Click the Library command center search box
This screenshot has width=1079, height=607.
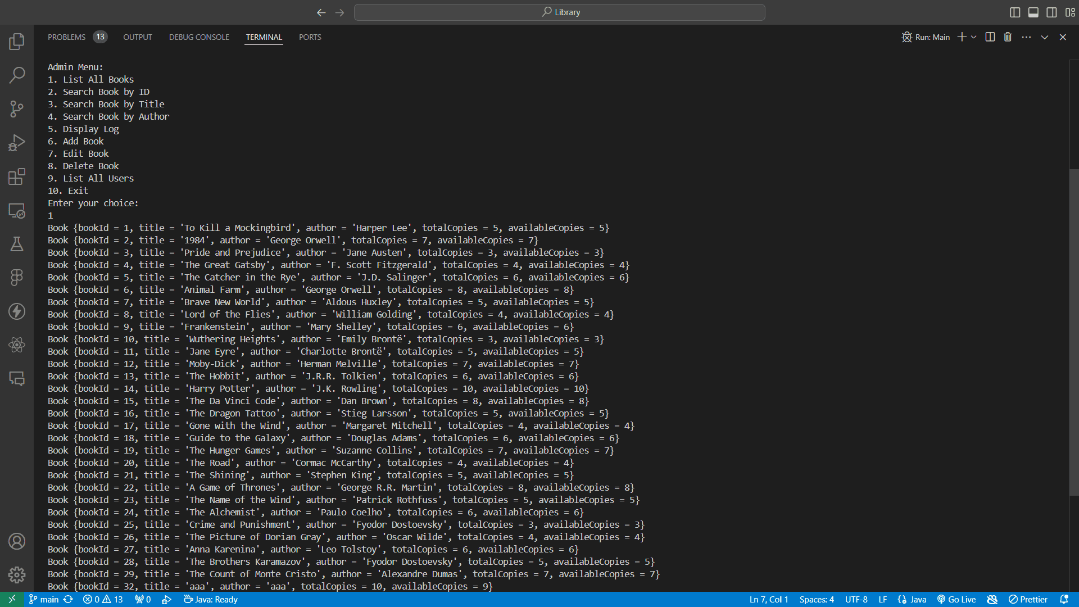[560, 12]
